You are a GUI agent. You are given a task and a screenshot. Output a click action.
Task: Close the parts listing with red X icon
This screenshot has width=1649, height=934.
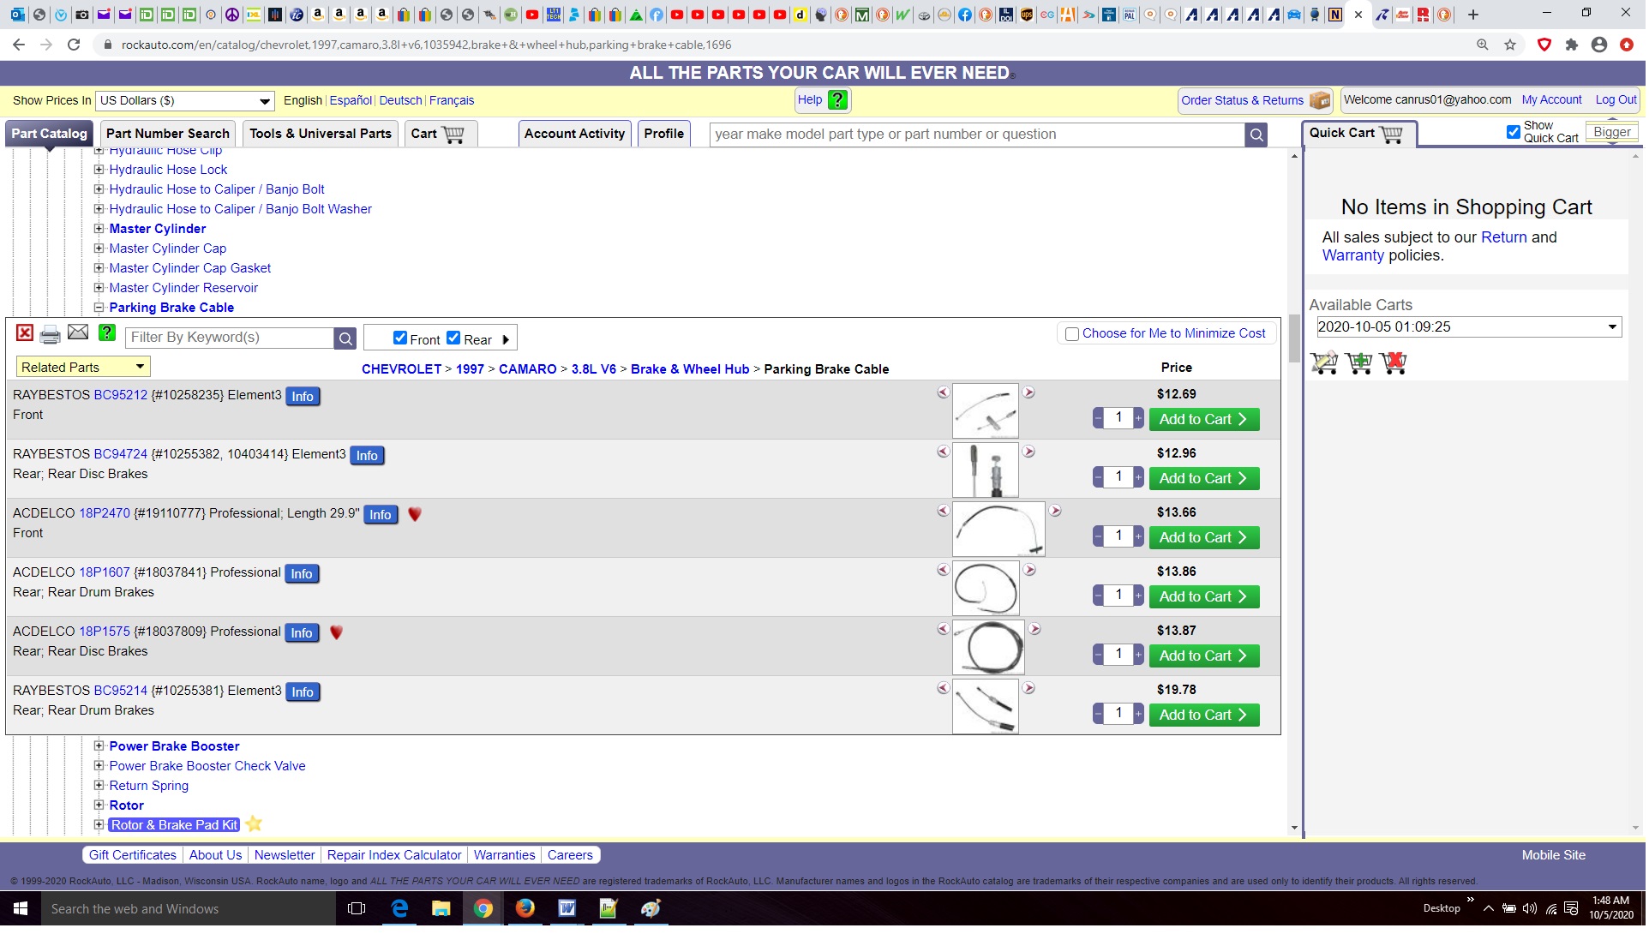coord(25,334)
